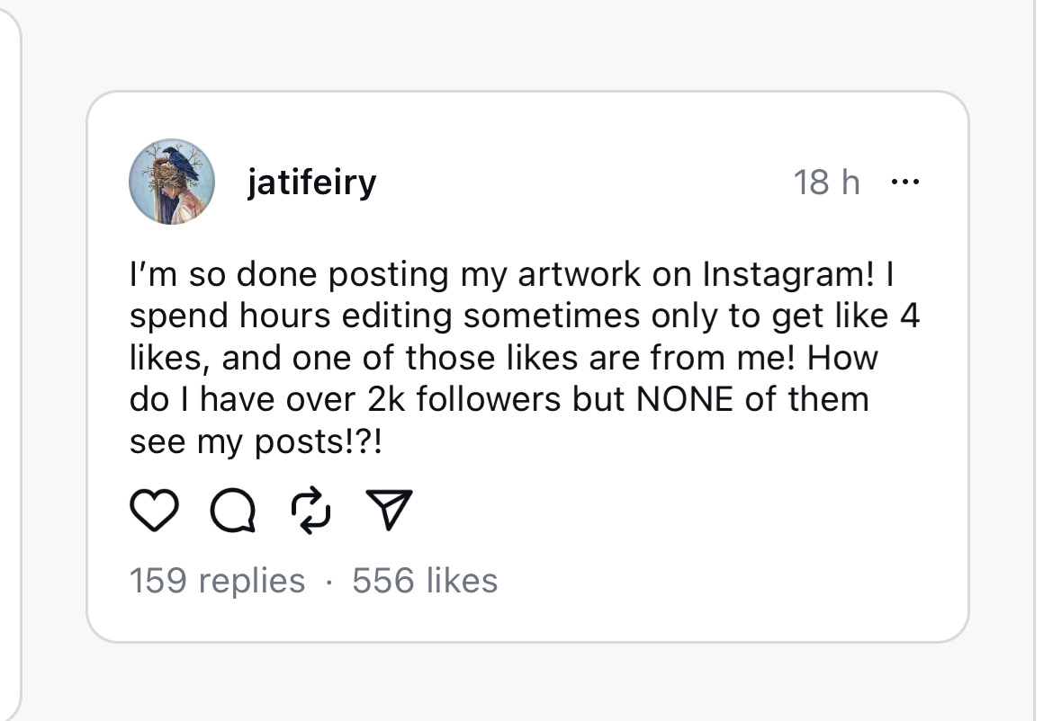Open the three-dot more options menu
Image resolution: width=1053 pixels, height=721 pixels.
click(x=904, y=182)
